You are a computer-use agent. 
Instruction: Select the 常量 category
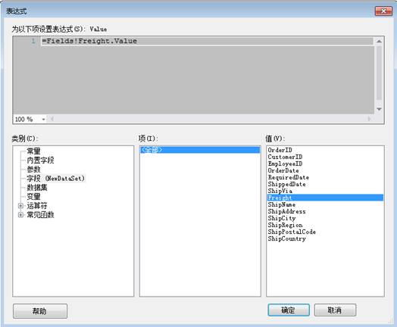pyautogui.click(x=33, y=151)
